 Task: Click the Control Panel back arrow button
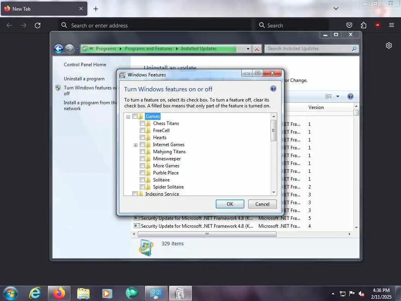59,49
